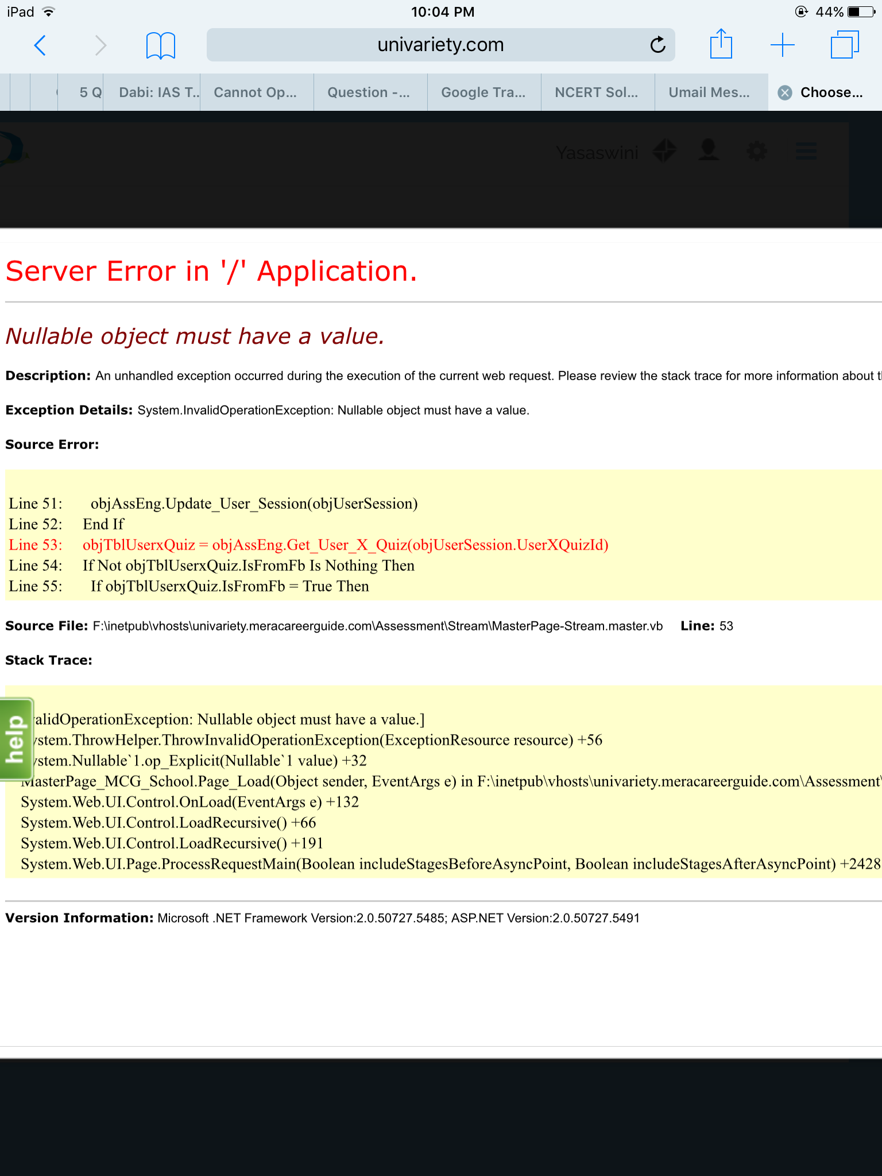Tap the univariety.com address bar
Screen dimensions: 882x1176
[x=440, y=45]
